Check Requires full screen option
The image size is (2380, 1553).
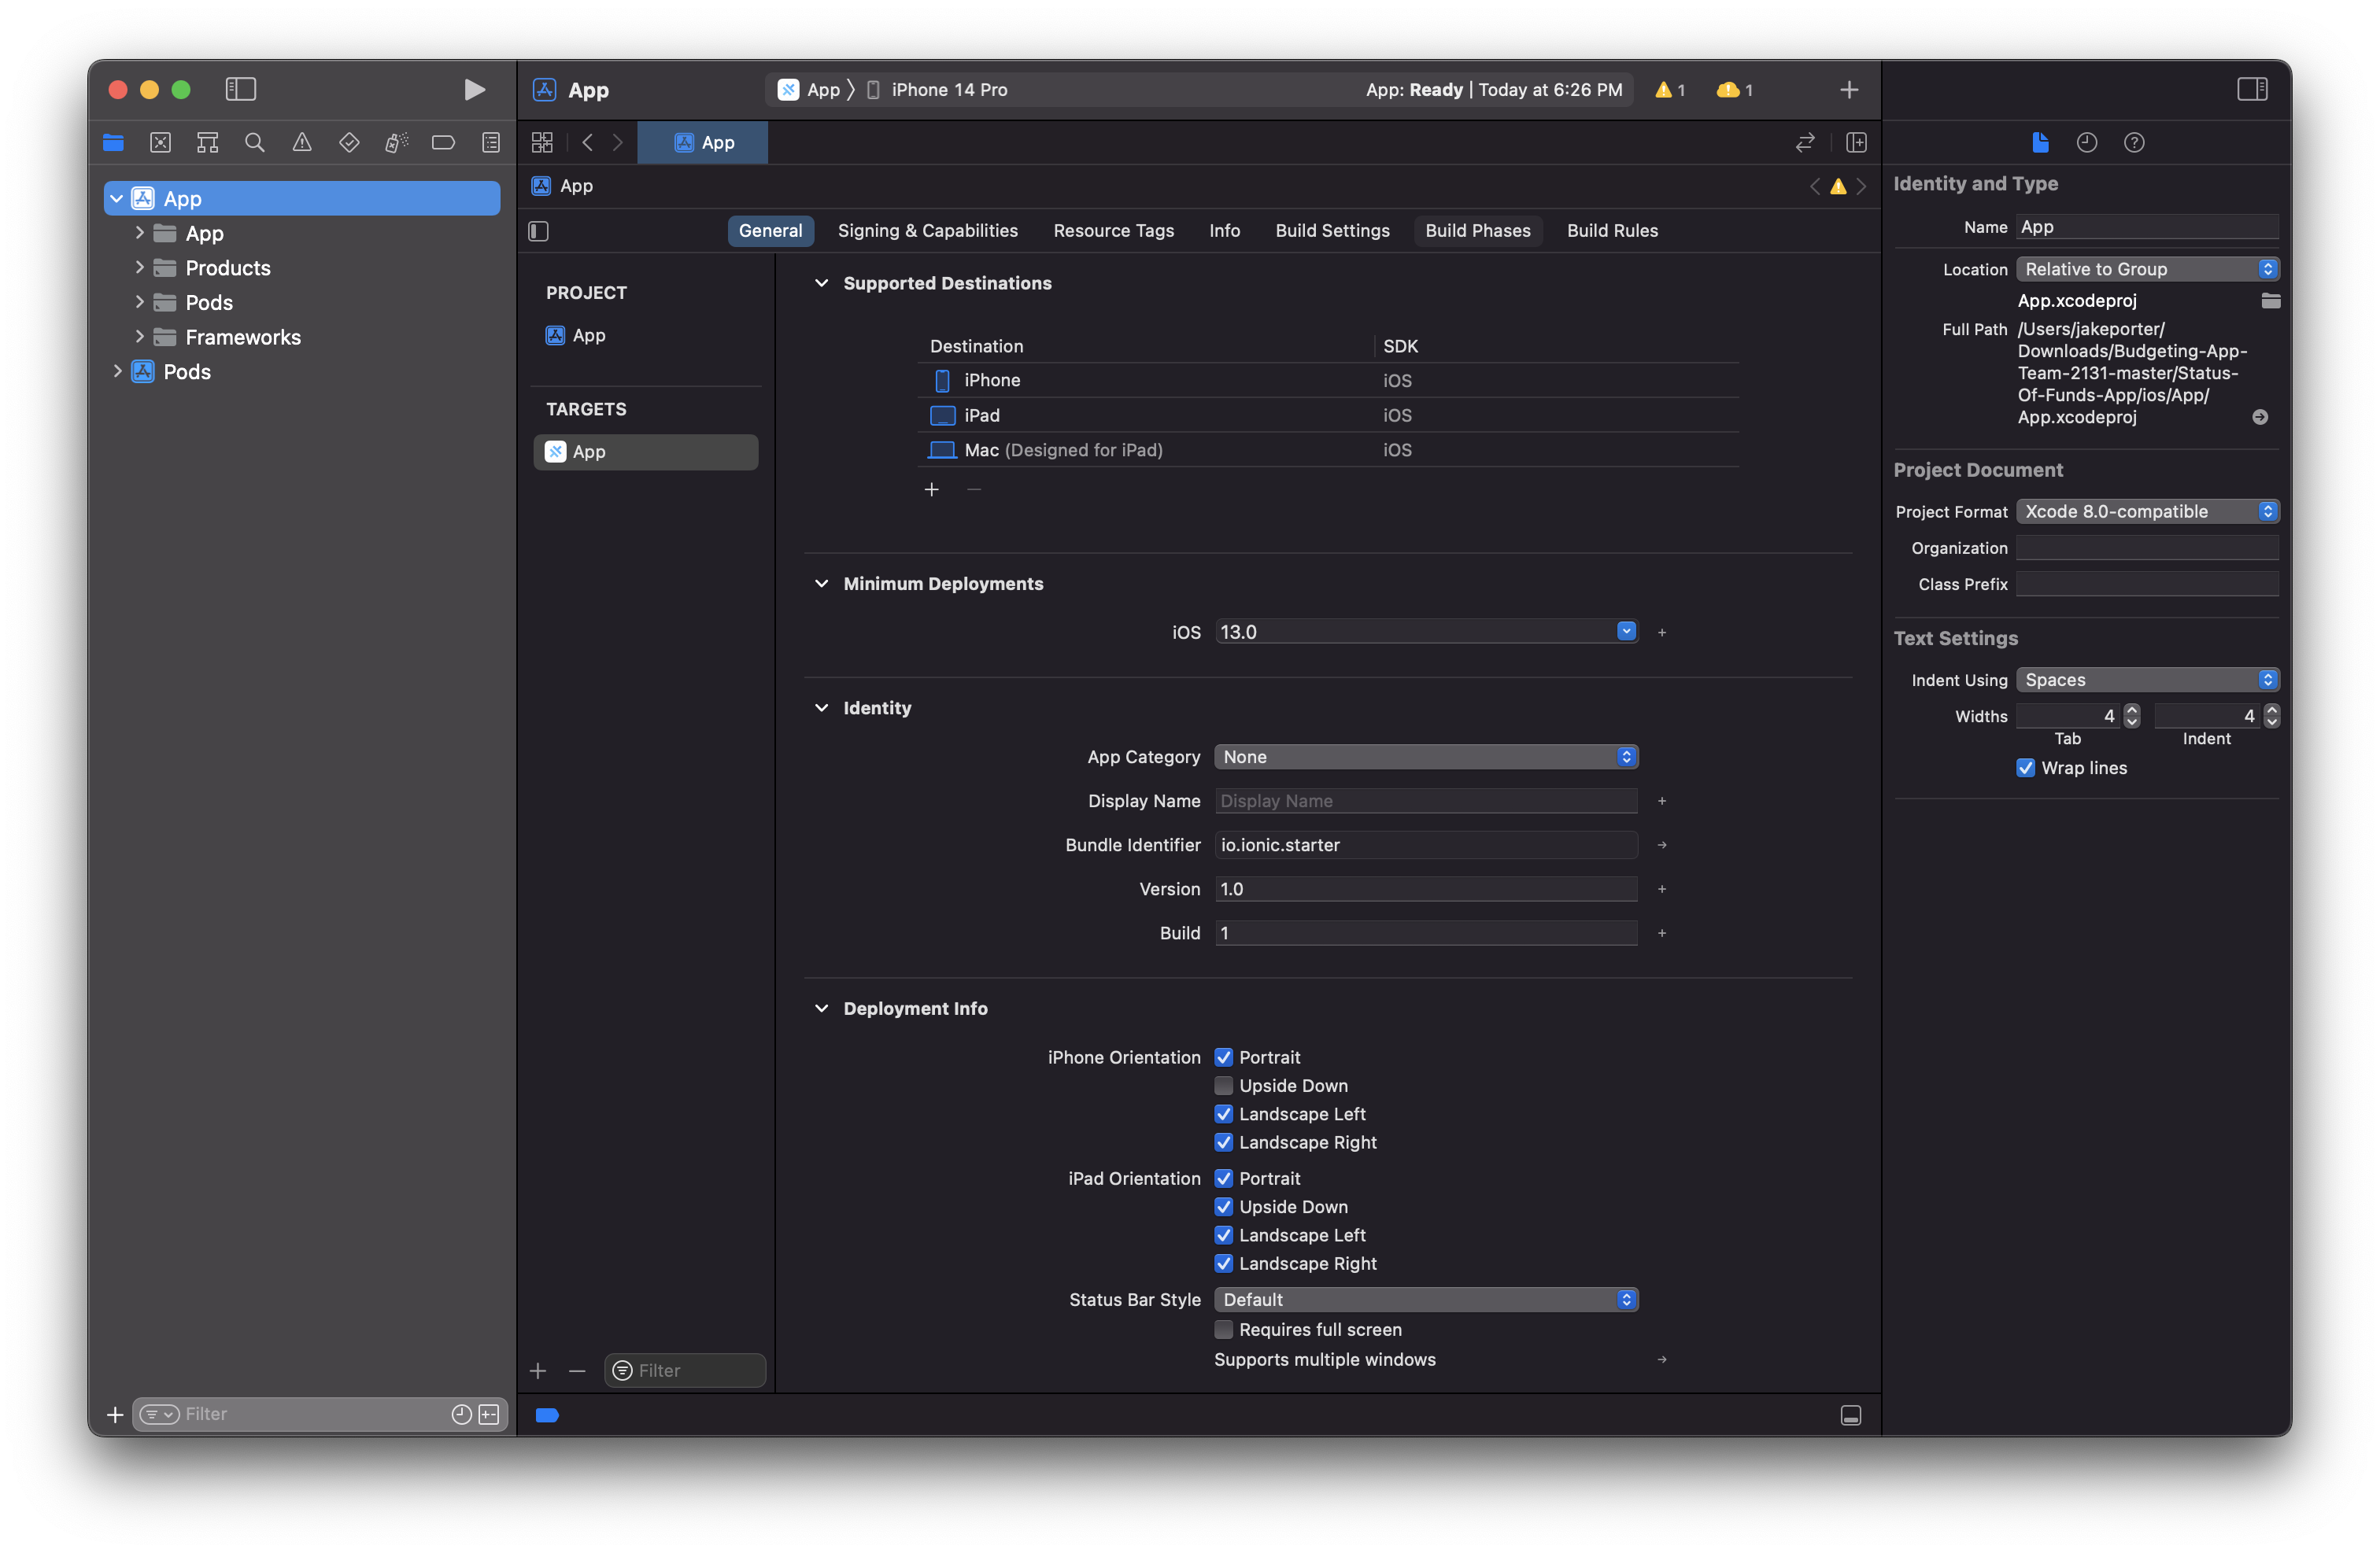pos(1224,1329)
